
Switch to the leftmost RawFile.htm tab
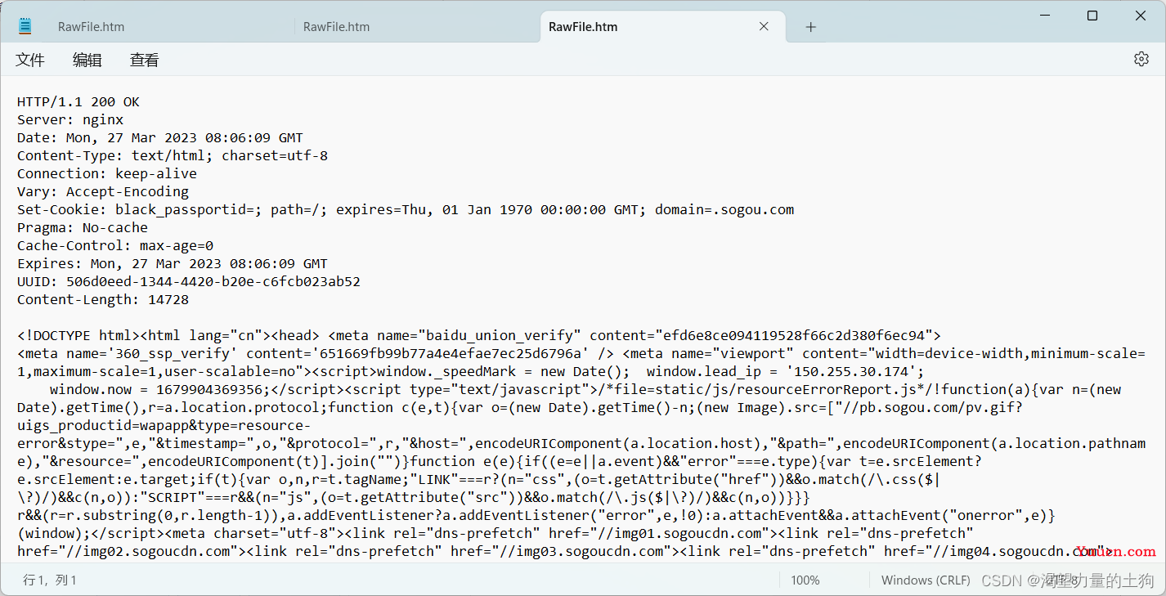coord(92,27)
